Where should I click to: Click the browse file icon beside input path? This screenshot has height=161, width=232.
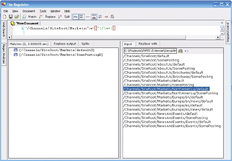[x=180, y=51]
